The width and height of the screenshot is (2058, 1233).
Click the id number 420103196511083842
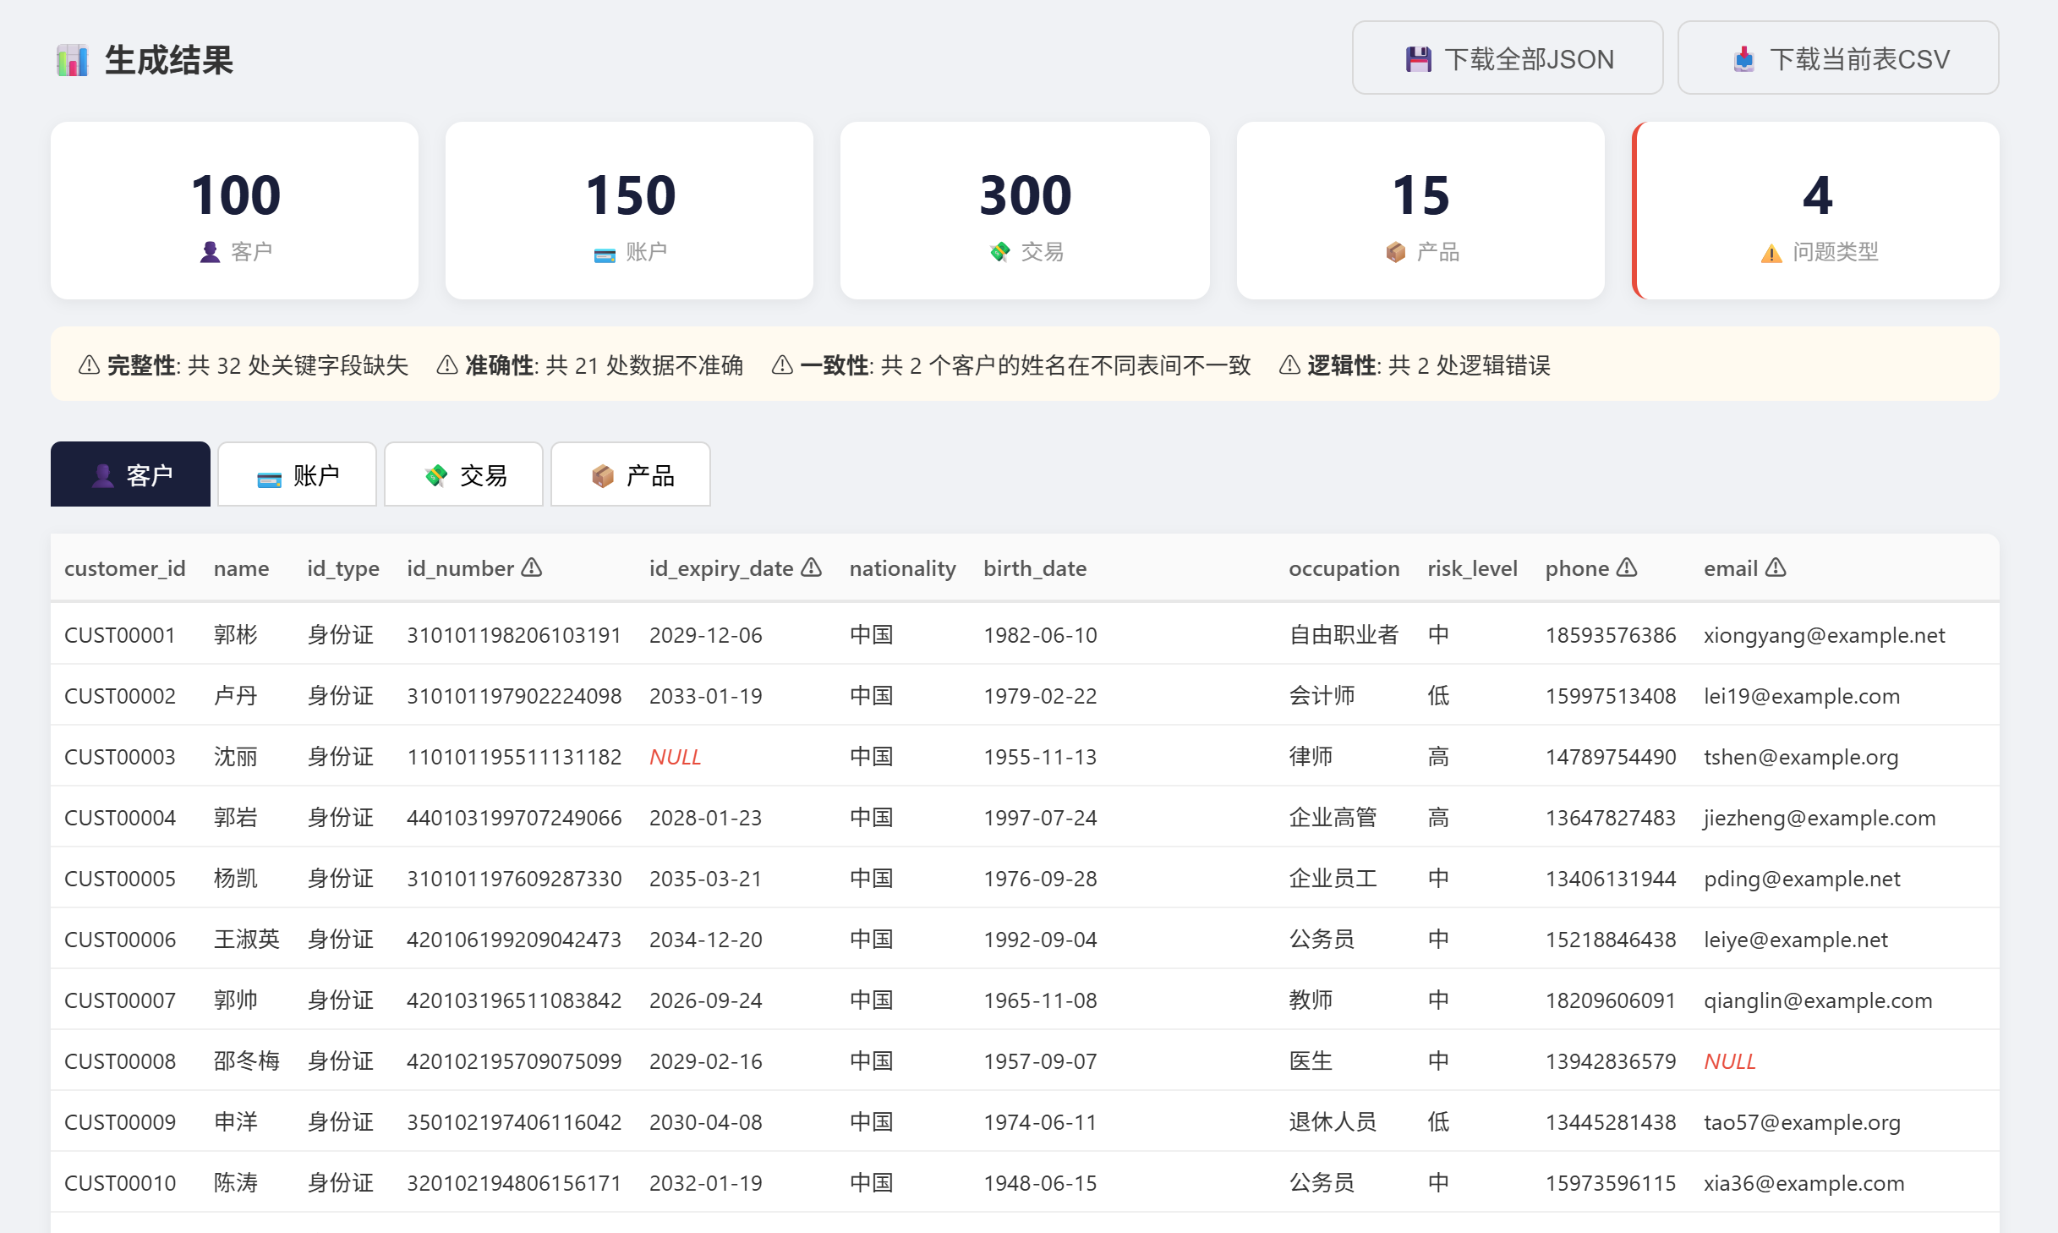pyautogui.click(x=514, y=1000)
